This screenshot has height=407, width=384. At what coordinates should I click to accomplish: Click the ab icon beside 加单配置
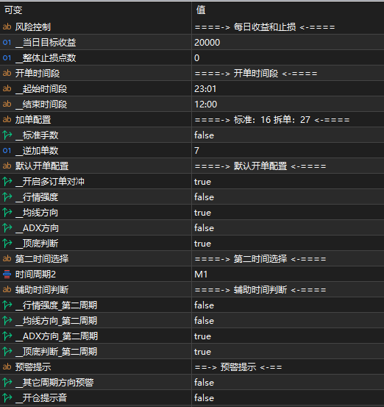pos(7,120)
